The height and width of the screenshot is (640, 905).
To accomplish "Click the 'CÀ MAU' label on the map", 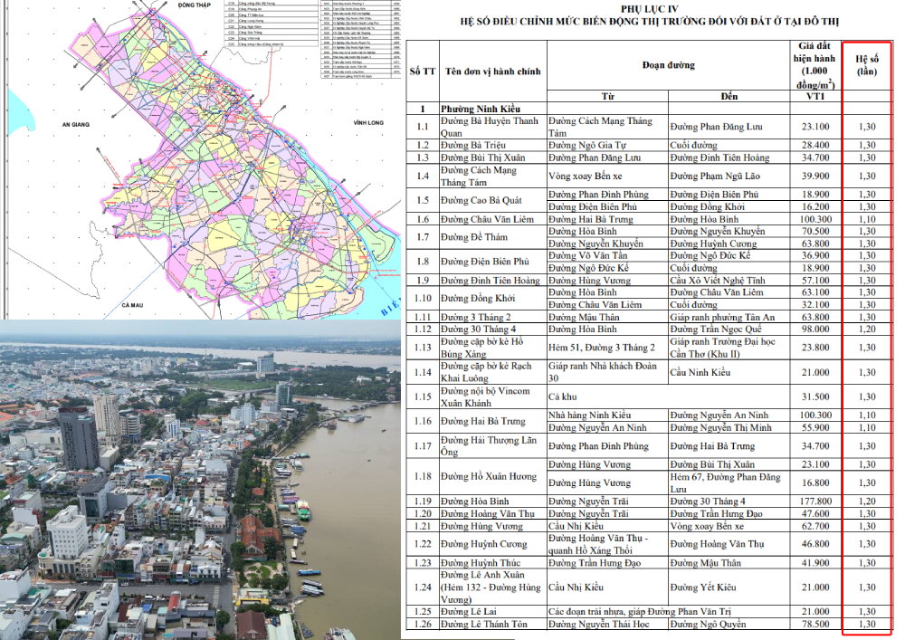I will [132, 305].
